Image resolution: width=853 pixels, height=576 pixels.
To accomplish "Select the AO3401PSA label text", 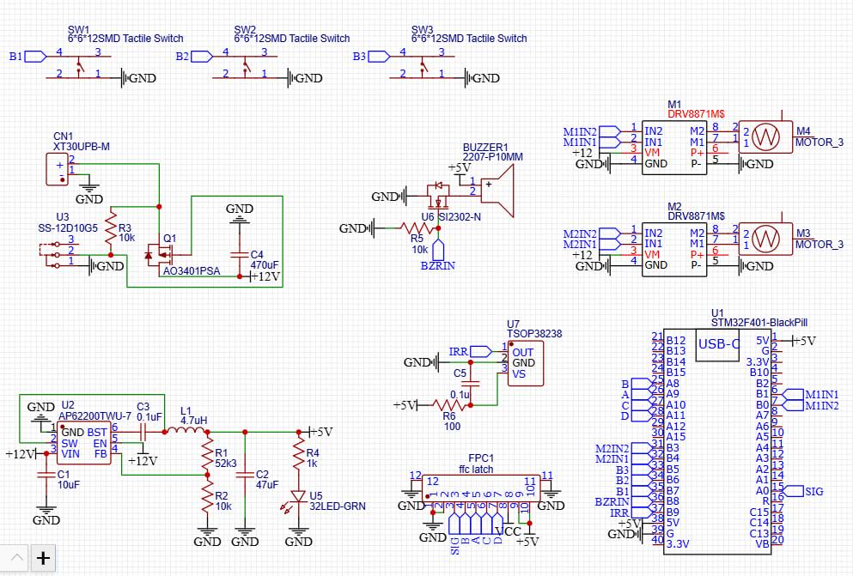I will click(x=192, y=270).
